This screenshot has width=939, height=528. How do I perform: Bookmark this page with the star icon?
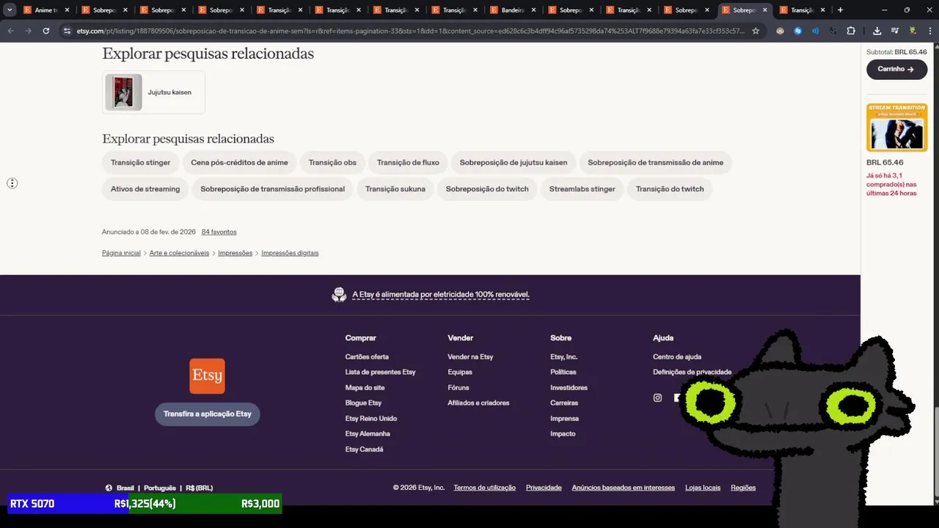click(756, 31)
